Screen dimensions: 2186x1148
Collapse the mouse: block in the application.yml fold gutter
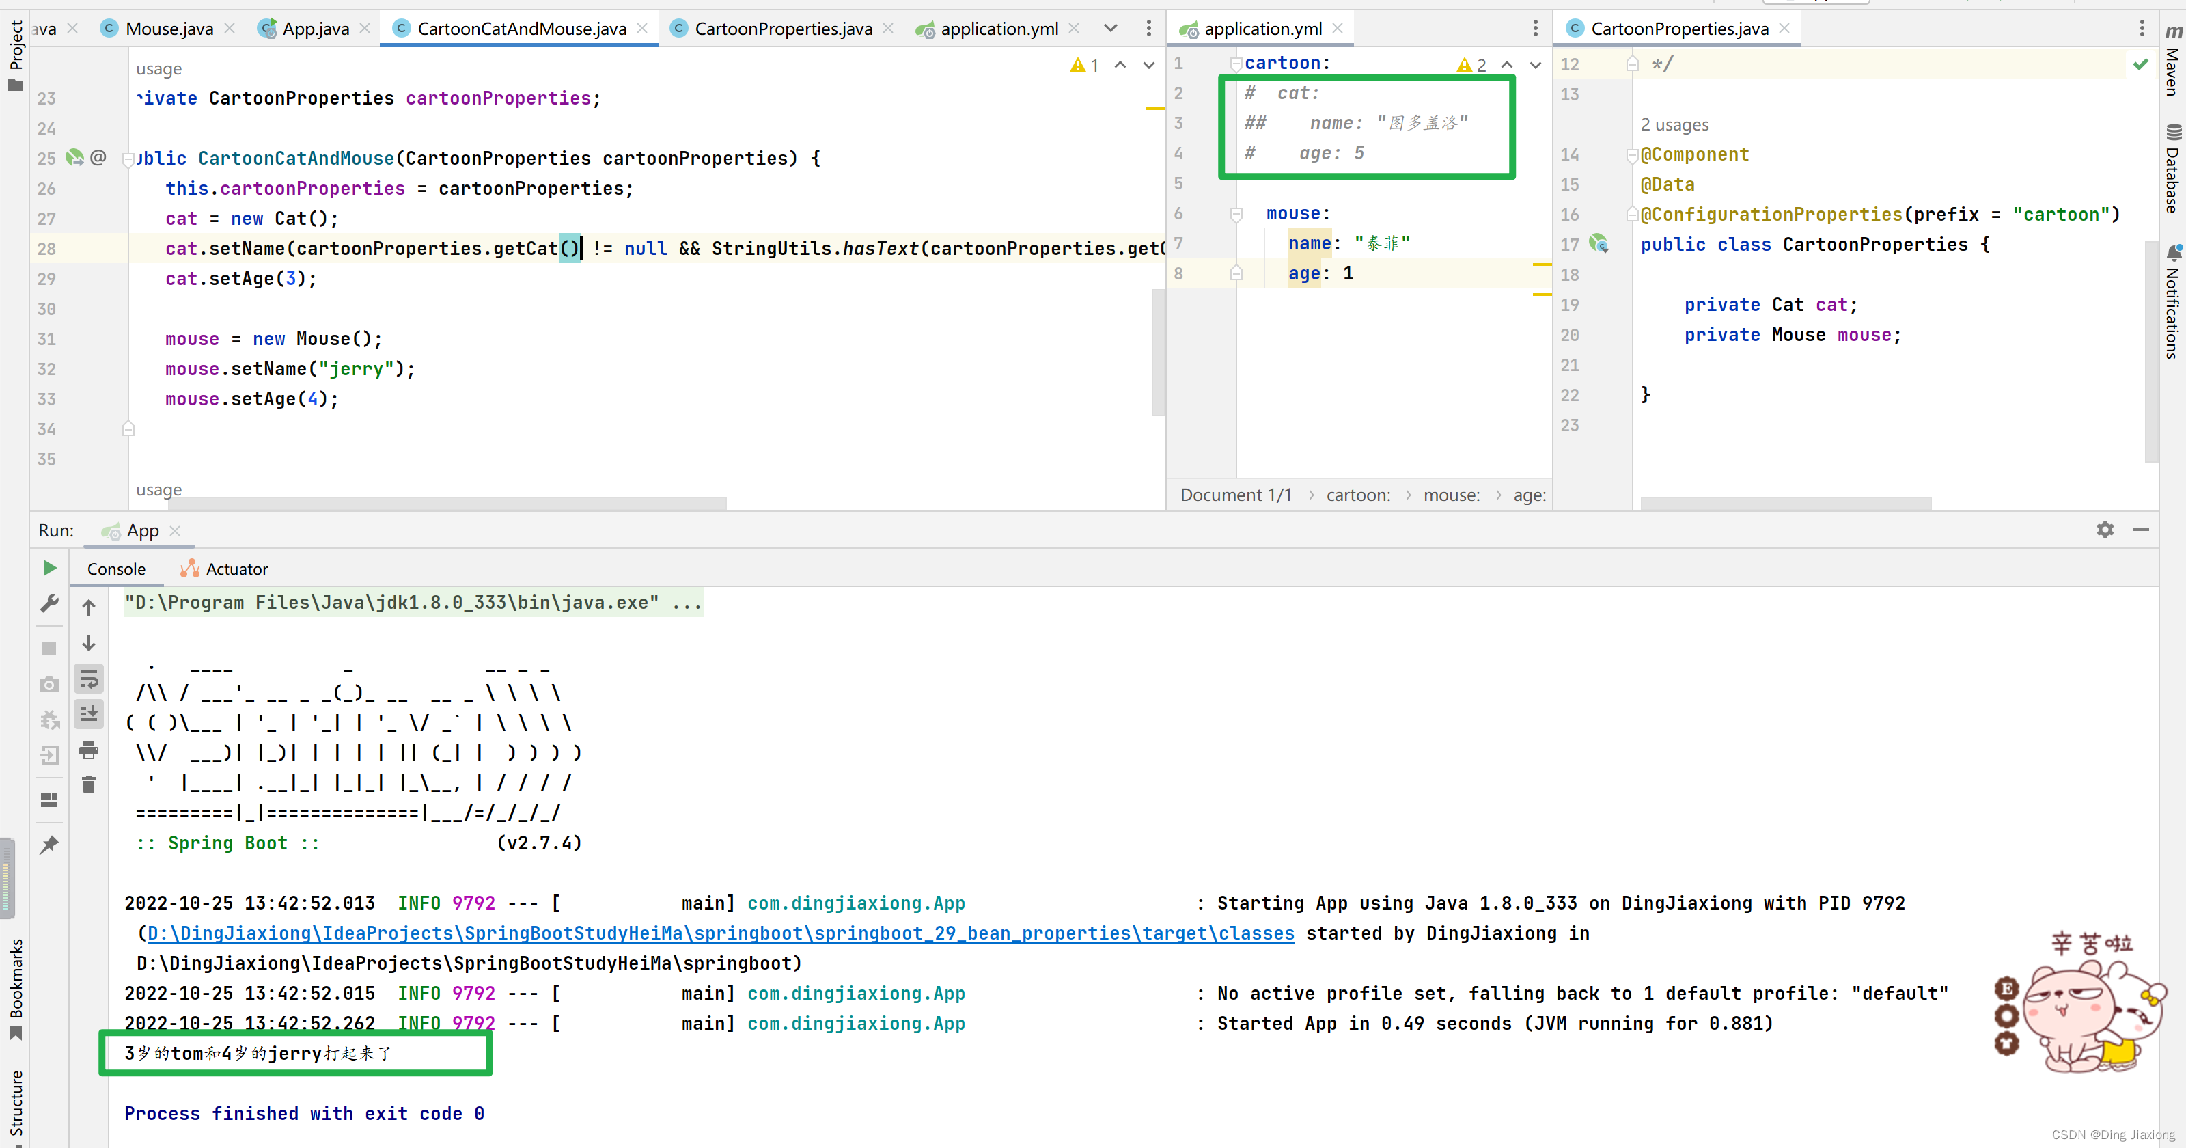1236,214
